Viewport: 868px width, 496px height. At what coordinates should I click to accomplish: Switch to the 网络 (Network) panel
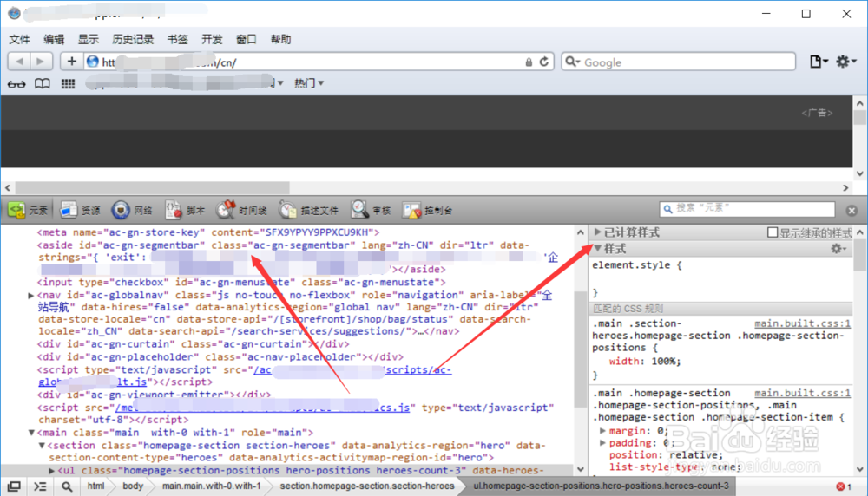[132, 210]
